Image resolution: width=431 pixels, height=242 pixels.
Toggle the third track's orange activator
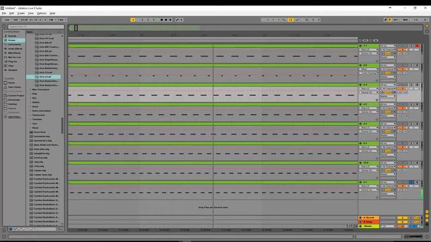402,89
